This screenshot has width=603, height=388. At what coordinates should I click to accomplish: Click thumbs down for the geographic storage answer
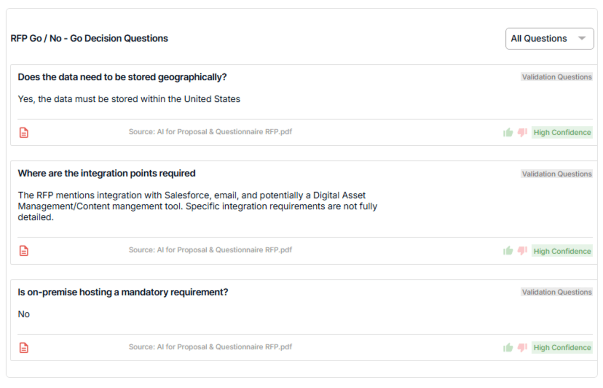pos(522,132)
